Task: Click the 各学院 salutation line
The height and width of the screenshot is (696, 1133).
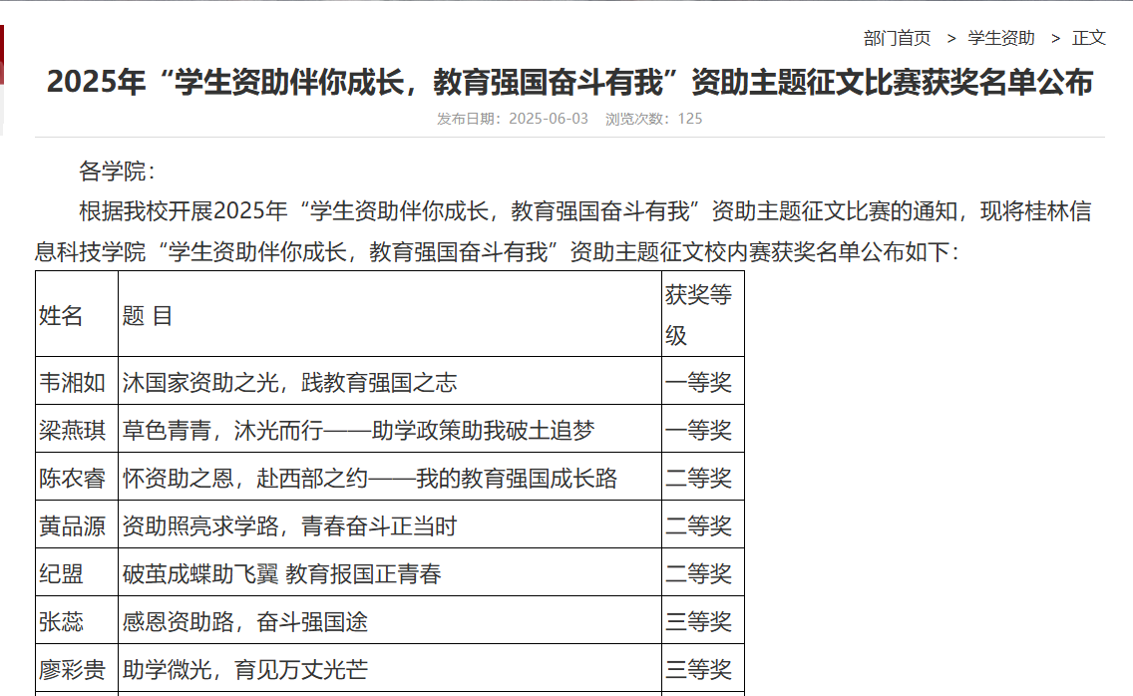Action: pyautogui.click(x=117, y=172)
